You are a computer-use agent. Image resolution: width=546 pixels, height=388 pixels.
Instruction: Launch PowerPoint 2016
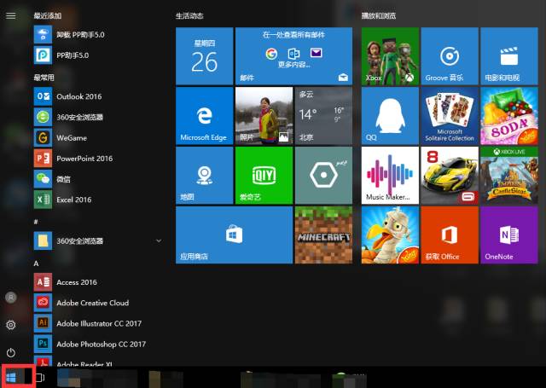[97, 159]
